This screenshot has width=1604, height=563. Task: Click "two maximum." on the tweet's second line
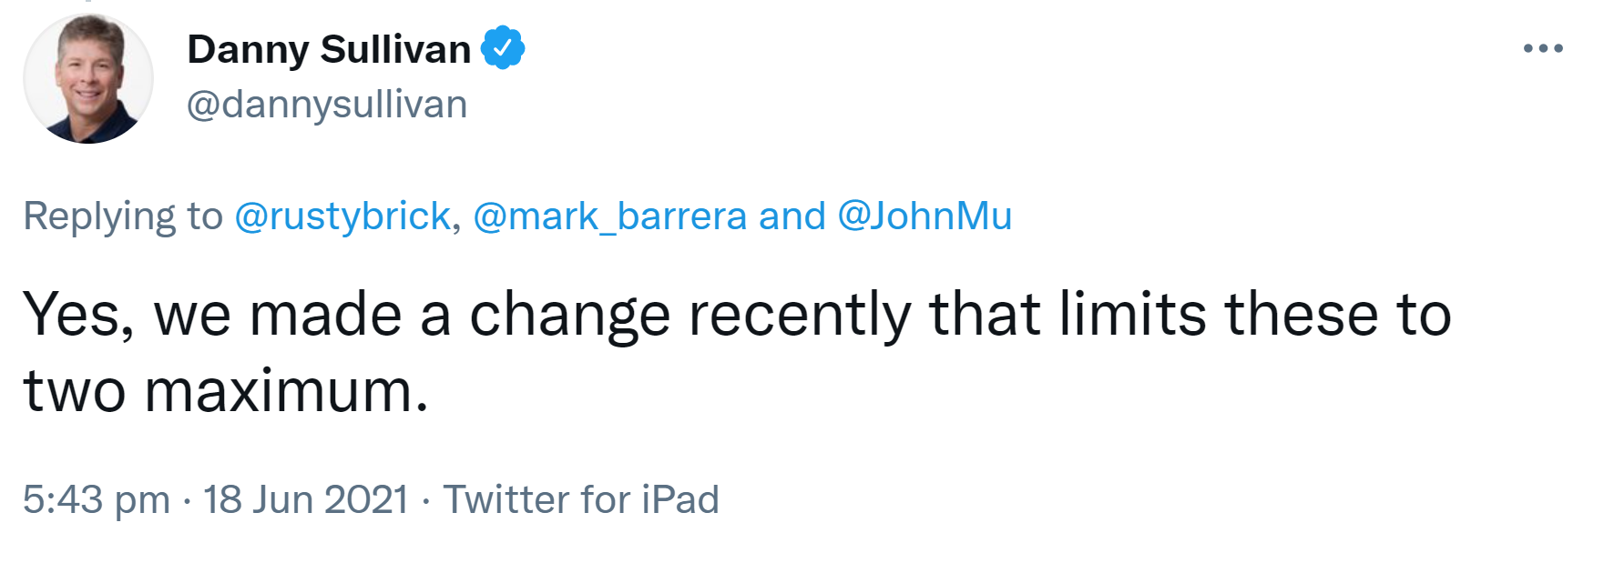(x=226, y=392)
